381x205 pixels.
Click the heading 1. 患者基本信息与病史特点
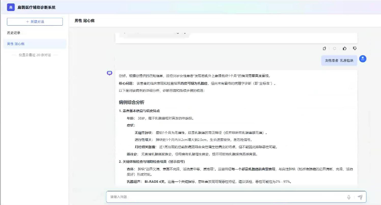pos(139,111)
